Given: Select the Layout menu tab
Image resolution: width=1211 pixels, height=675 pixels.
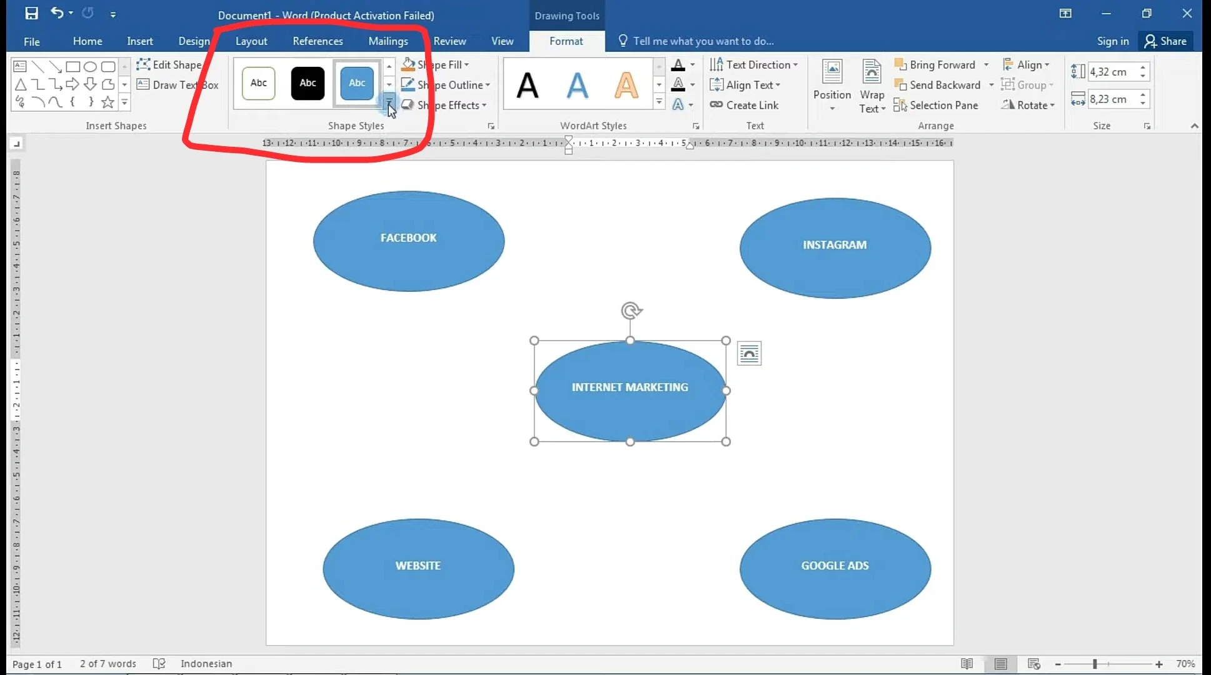Looking at the screenshot, I should tap(251, 41).
